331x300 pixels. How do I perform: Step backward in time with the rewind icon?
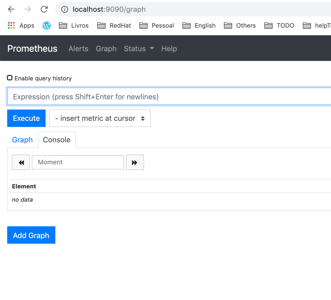click(20, 162)
